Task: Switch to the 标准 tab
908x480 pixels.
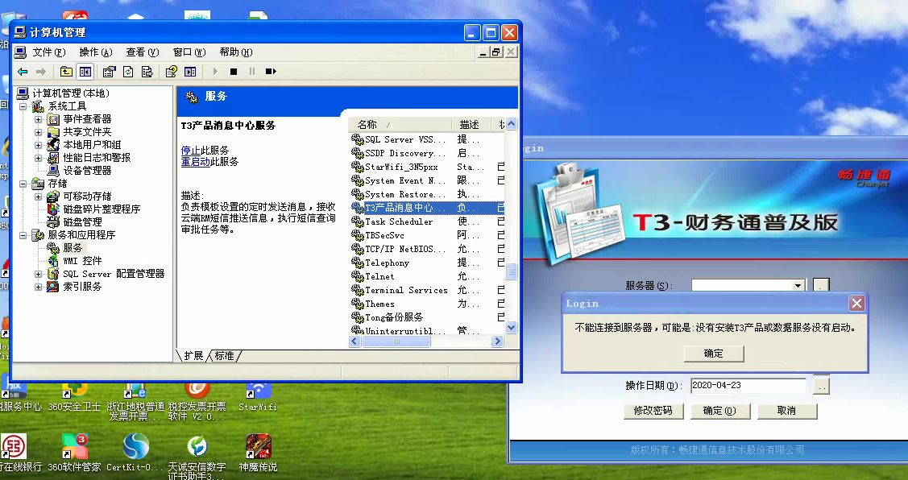Action: point(225,355)
